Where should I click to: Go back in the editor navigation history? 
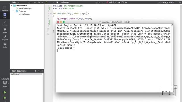(46, 2)
